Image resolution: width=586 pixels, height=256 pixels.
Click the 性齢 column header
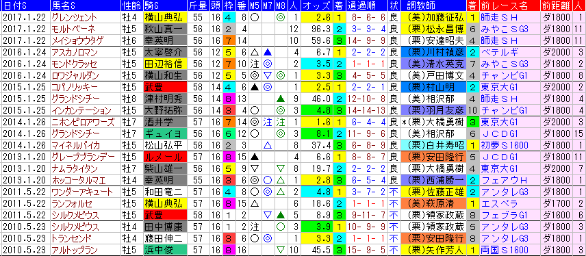[x=131, y=6]
